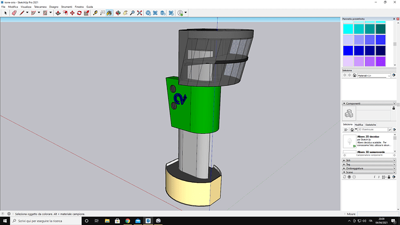This screenshot has width=400, height=225.
Task: Switch to Statistiche tab in Componenti
Action: pyautogui.click(x=370, y=125)
